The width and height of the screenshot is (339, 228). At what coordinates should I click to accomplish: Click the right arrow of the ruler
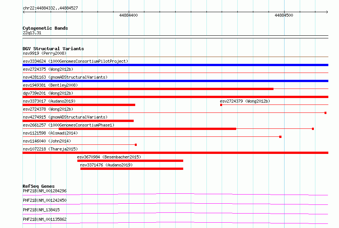pyautogui.click(x=327, y=12)
